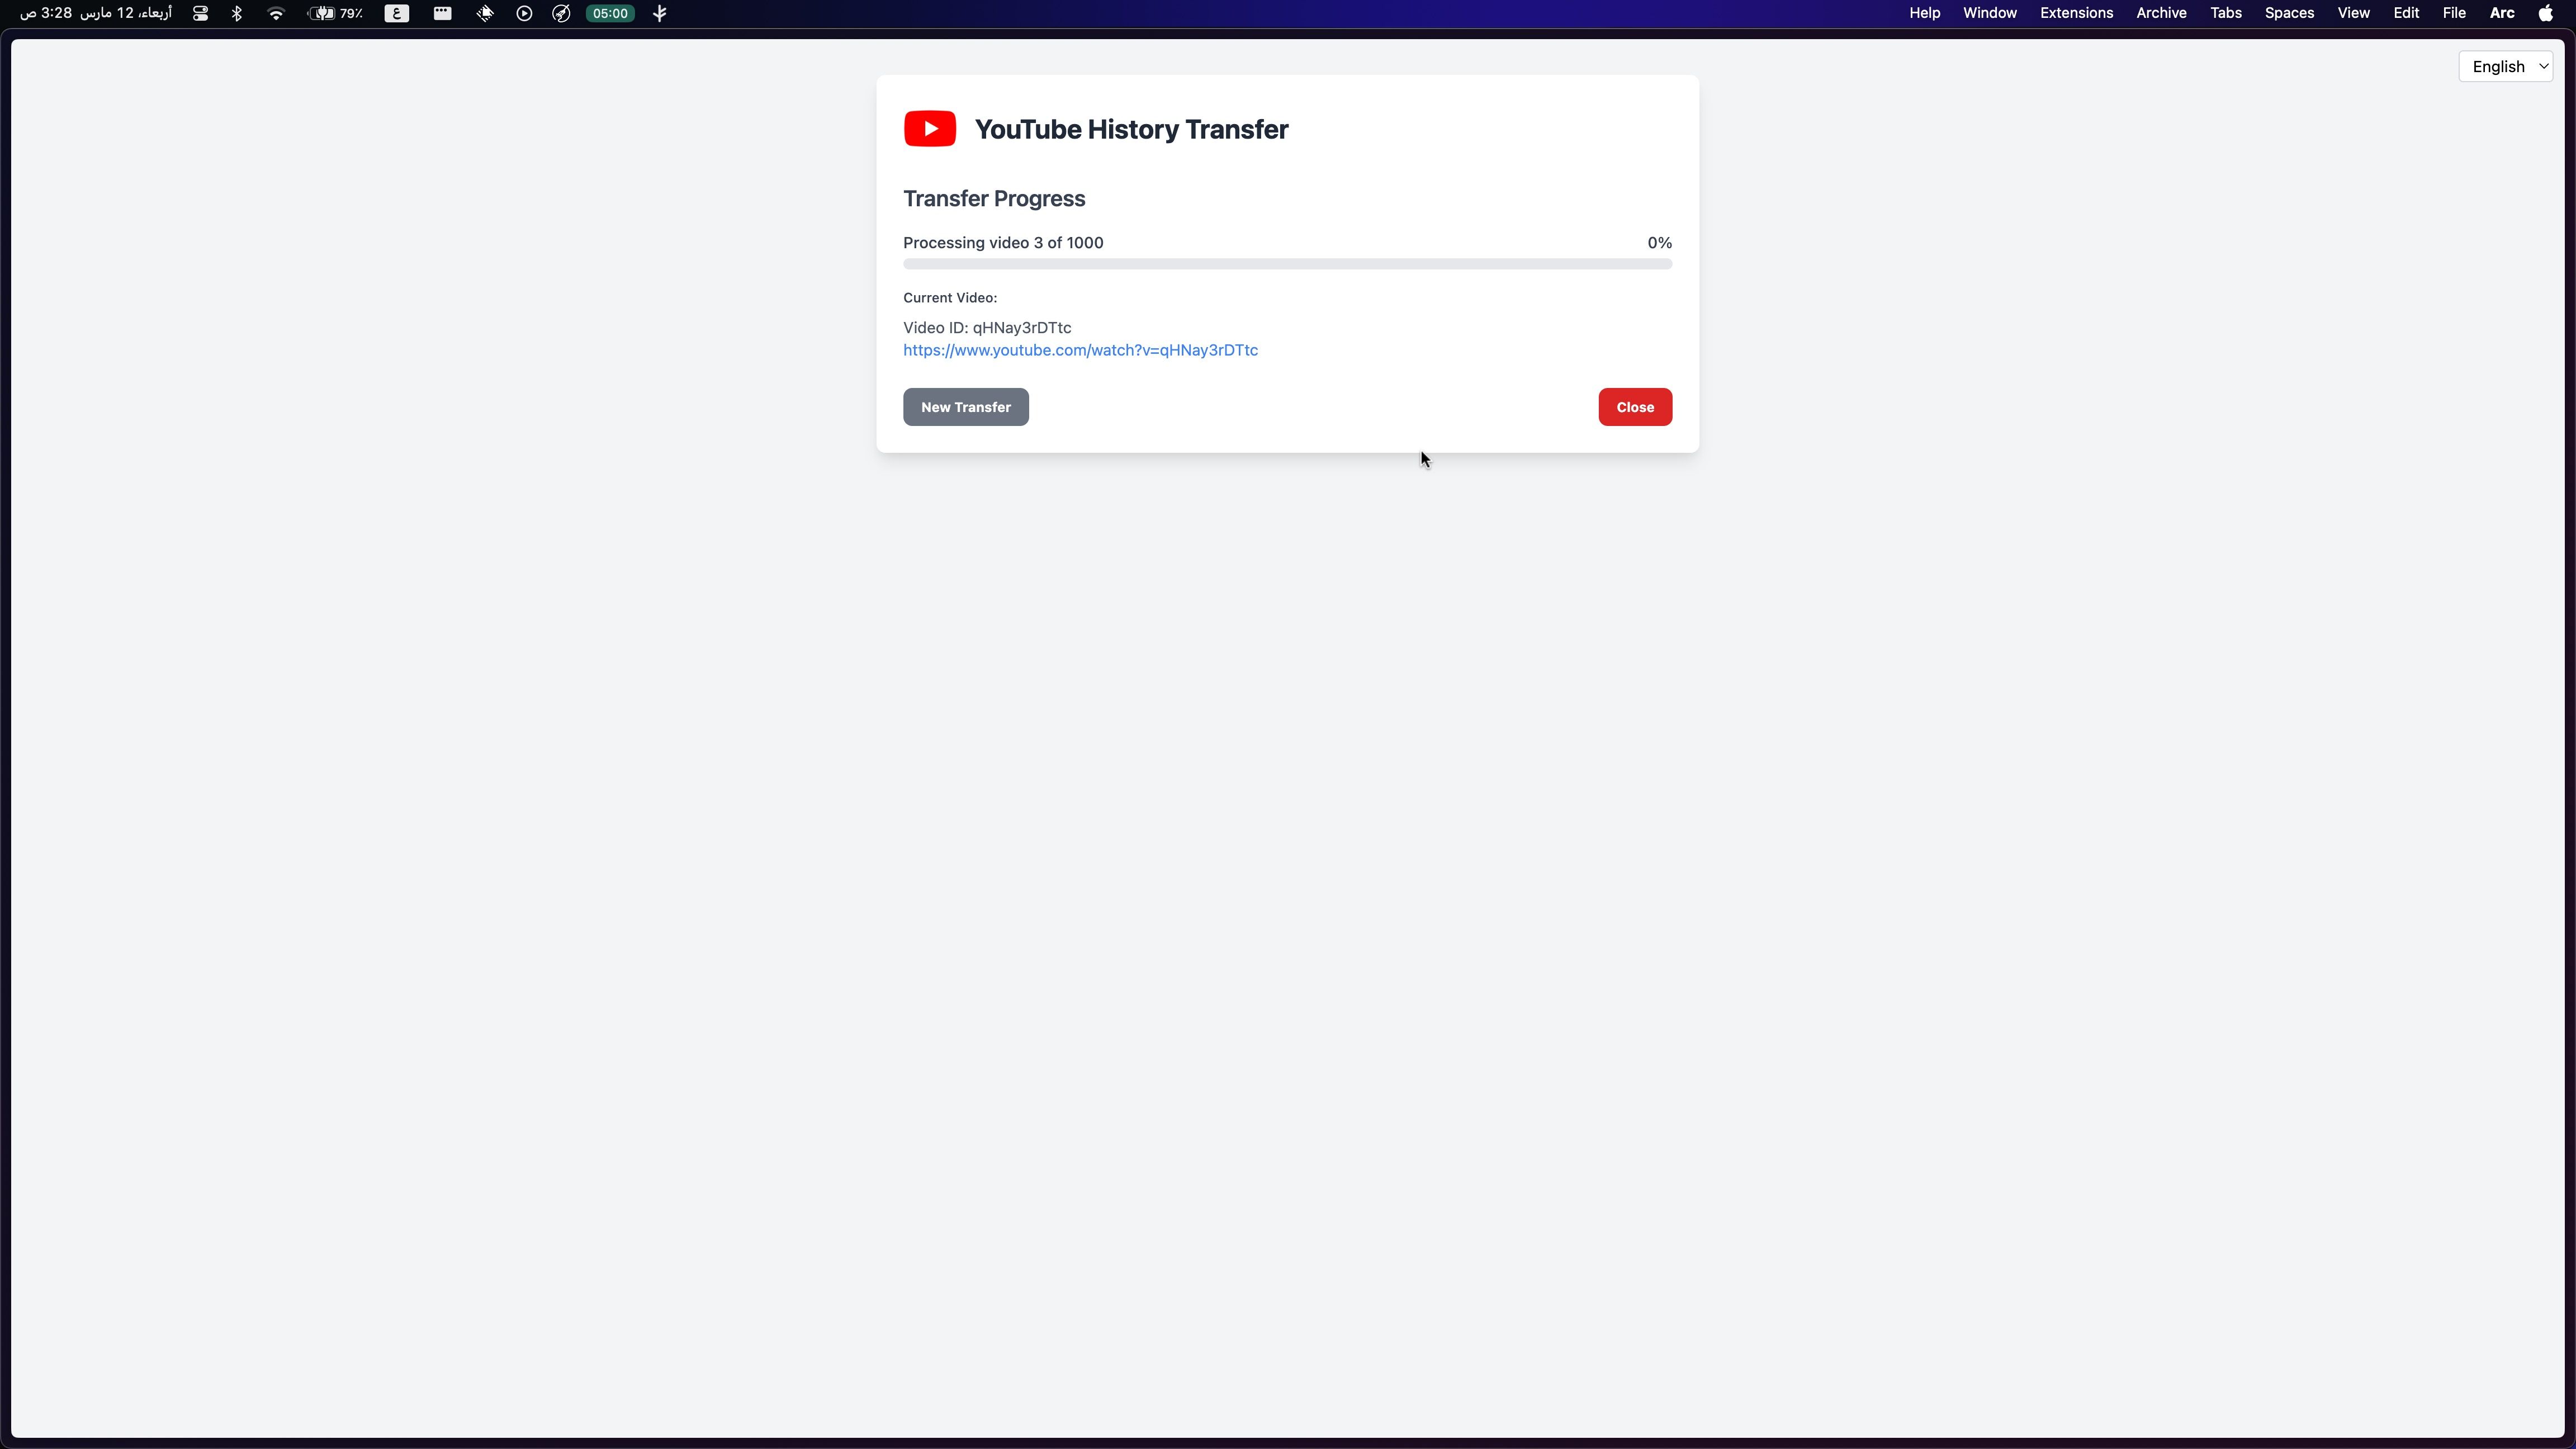Click the New Transfer button
2576x1449 pixels.
[x=965, y=407]
